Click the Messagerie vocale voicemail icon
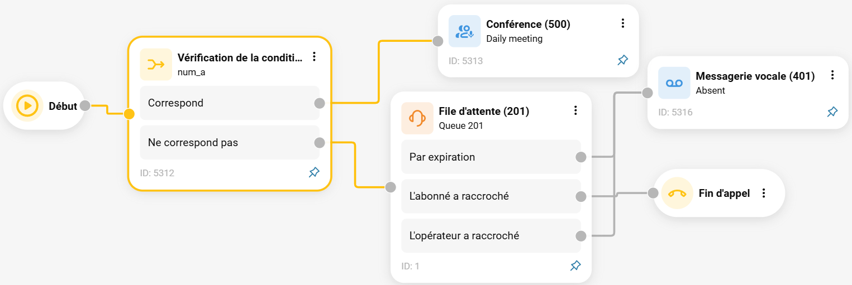Image resolution: width=852 pixels, height=285 pixels. click(x=674, y=83)
